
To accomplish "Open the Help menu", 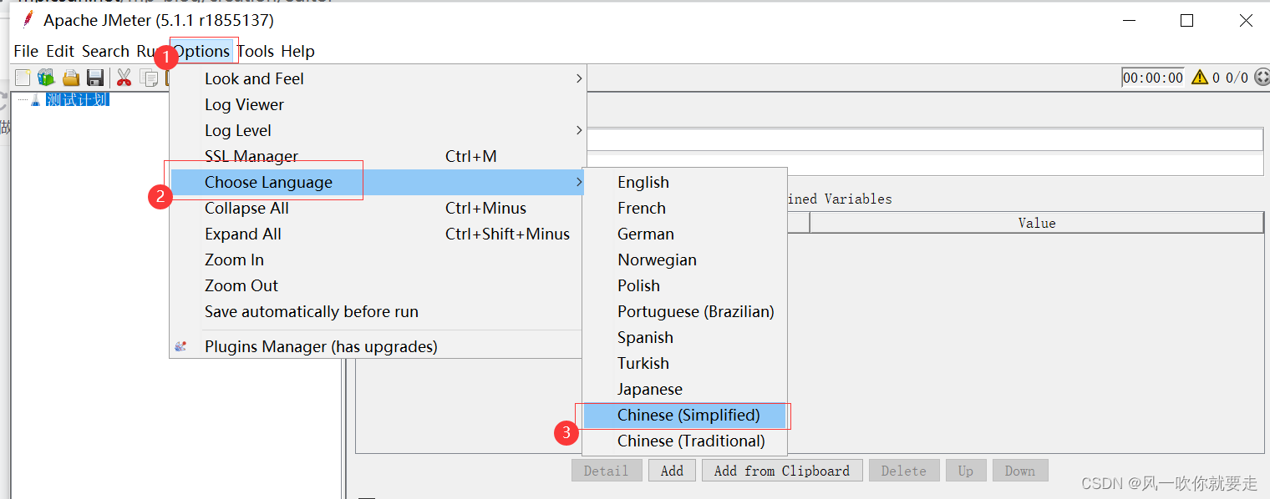I will point(297,51).
